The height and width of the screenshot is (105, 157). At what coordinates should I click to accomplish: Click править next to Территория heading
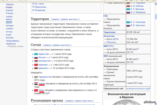click(55, 19)
